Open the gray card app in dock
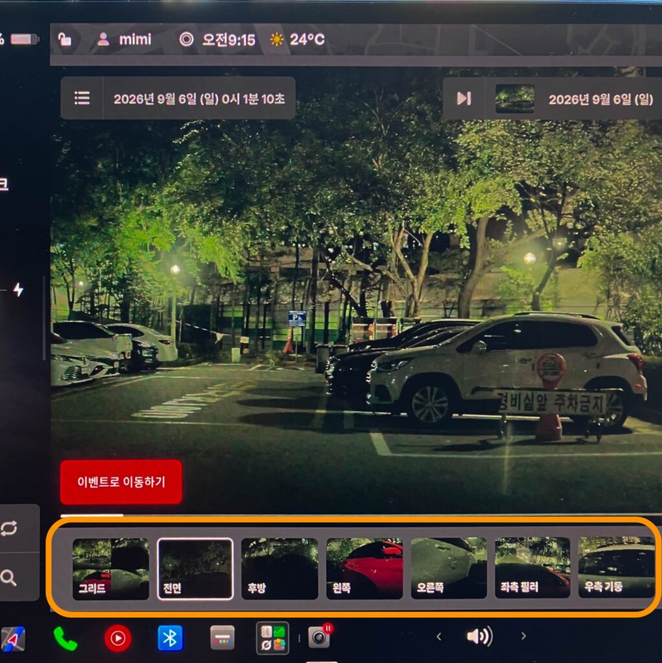Screen dimensions: 662x663 tap(222, 638)
